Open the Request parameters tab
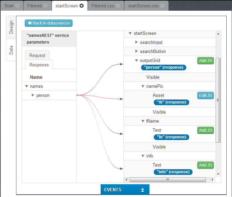Image resolution: width=232 pixels, height=197 pixels. [37, 55]
